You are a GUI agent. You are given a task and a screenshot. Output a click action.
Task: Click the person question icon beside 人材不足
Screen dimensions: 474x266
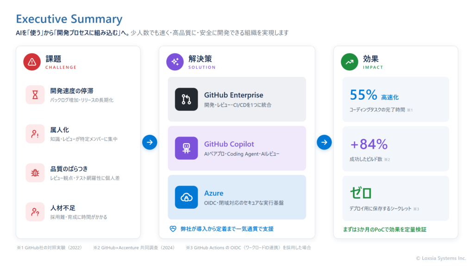pyautogui.click(x=35, y=212)
